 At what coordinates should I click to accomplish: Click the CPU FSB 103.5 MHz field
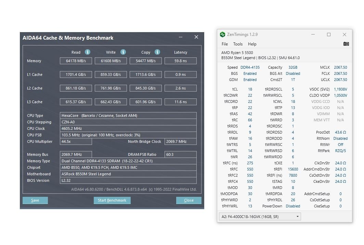[x=128, y=135]
